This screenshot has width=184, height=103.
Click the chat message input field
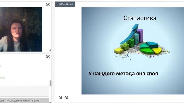coord(24,91)
